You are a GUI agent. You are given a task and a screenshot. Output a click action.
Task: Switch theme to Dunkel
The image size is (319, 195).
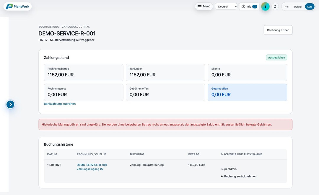tap(298, 7)
